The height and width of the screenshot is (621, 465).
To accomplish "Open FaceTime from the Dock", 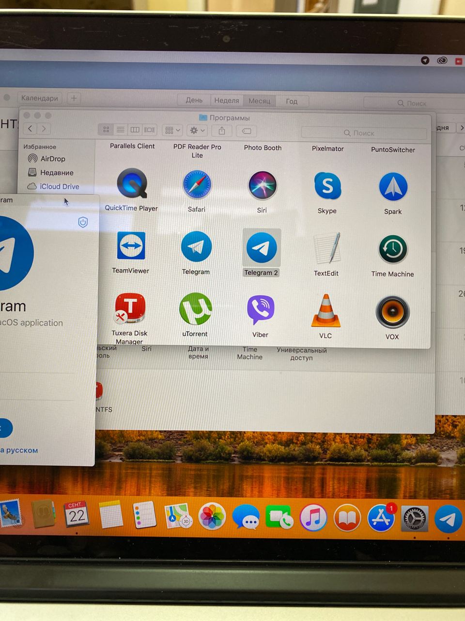I will (279, 518).
